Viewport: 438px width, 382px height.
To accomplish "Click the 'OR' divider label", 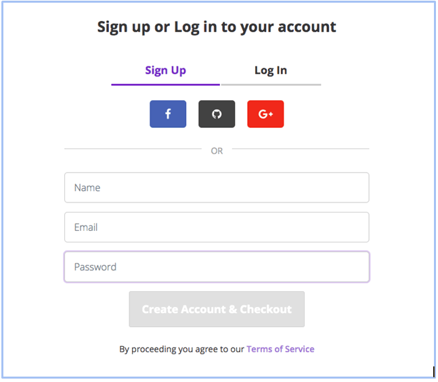I will click(217, 151).
